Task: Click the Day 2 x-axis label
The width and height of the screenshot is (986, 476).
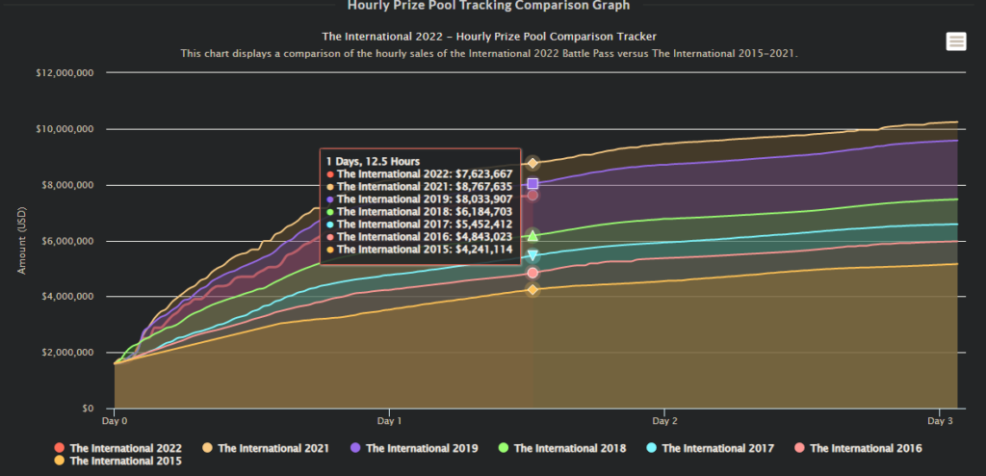Action: point(664,421)
